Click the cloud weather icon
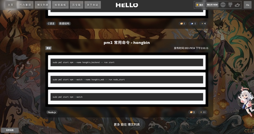 [237, 5]
